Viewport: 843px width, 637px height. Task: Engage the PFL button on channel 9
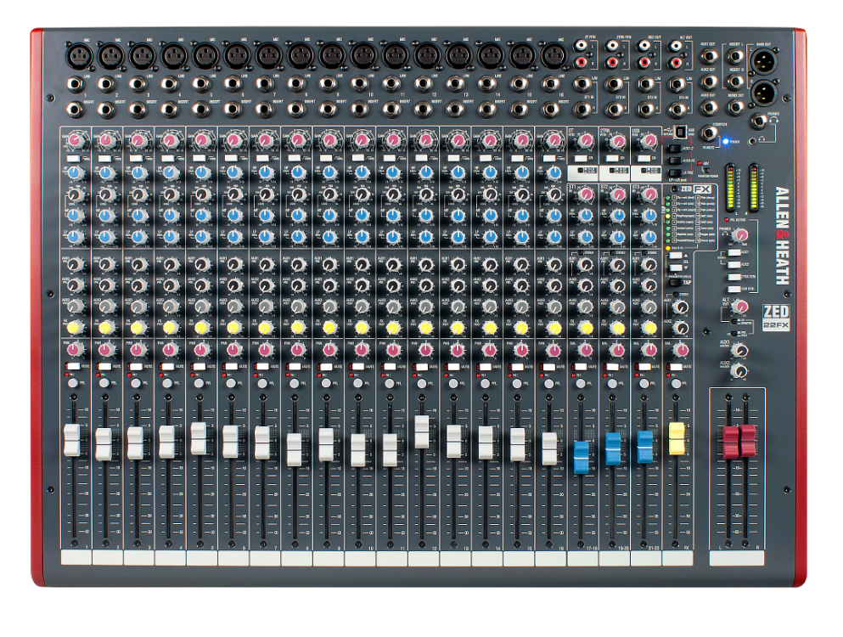[326, 383]
